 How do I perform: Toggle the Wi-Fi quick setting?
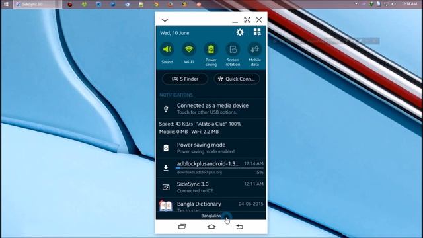coord(189,49)
